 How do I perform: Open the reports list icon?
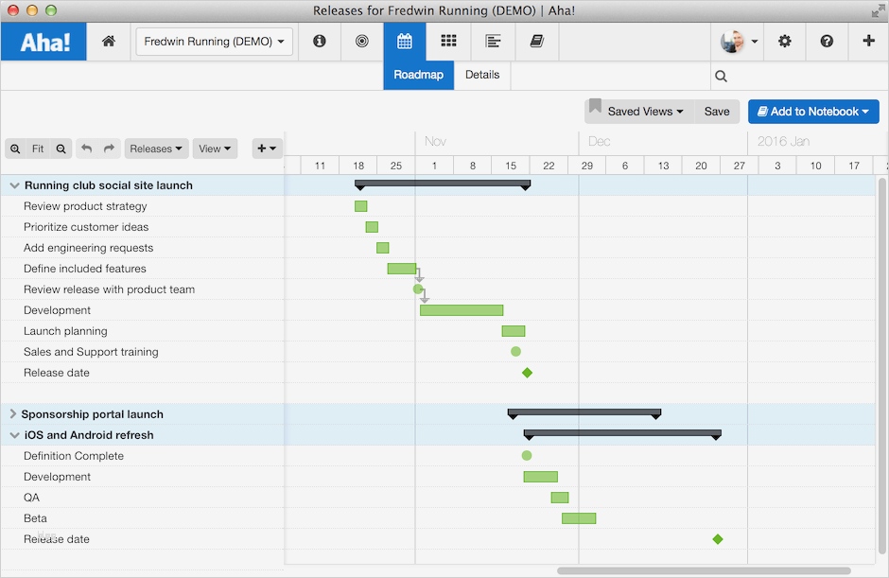click(493, 41)
